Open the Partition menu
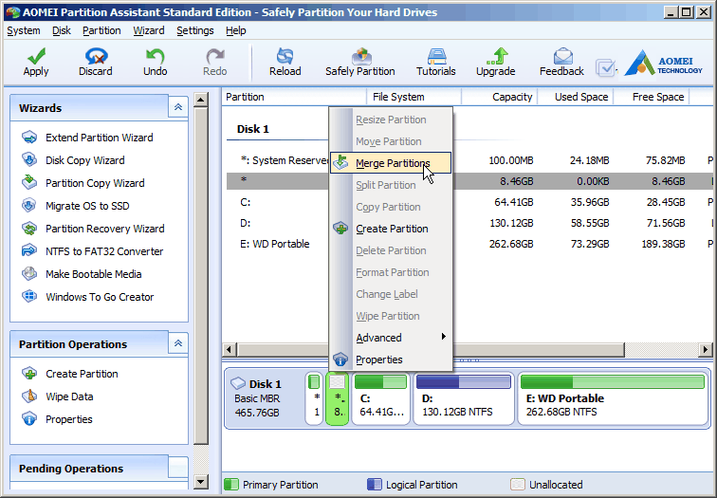Viewport: 717px width, 498px height. tap(101, 30)
